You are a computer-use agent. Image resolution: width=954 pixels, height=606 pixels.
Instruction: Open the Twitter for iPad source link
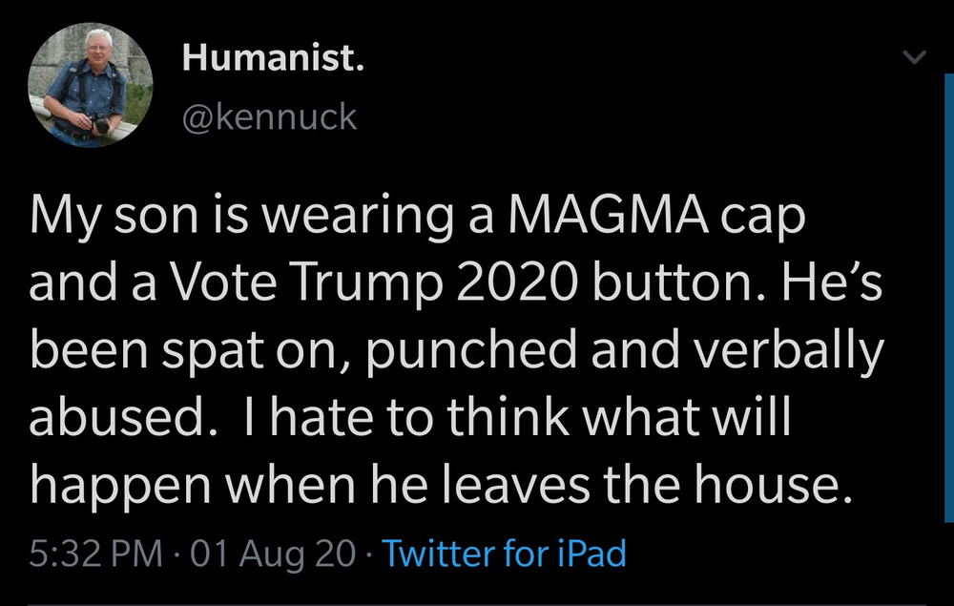(503, 554)
